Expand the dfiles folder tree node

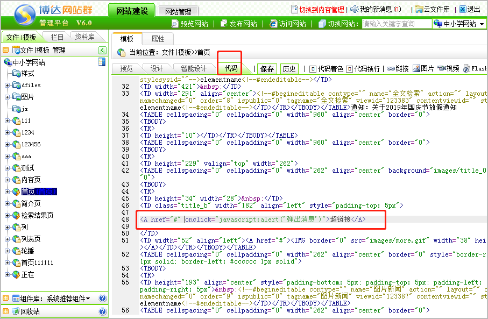point(7,85)
